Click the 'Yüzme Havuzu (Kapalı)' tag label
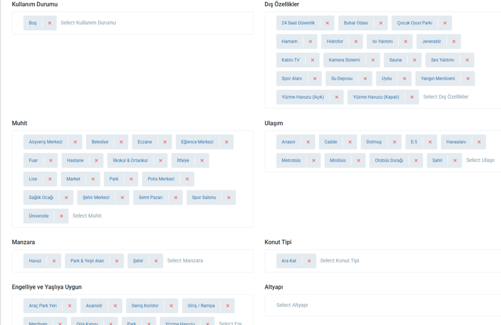 [x=376, y=97]
